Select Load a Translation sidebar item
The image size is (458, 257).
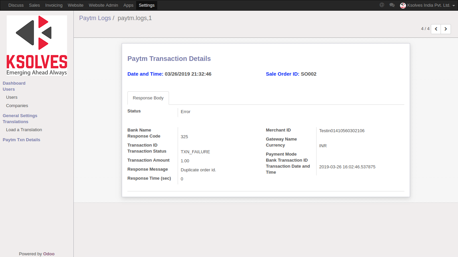click(x=24, y=130)
